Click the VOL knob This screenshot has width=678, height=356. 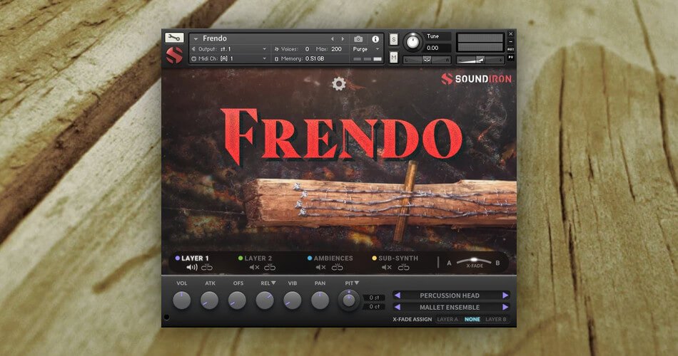pyautogui.click(x=181, y=300)
